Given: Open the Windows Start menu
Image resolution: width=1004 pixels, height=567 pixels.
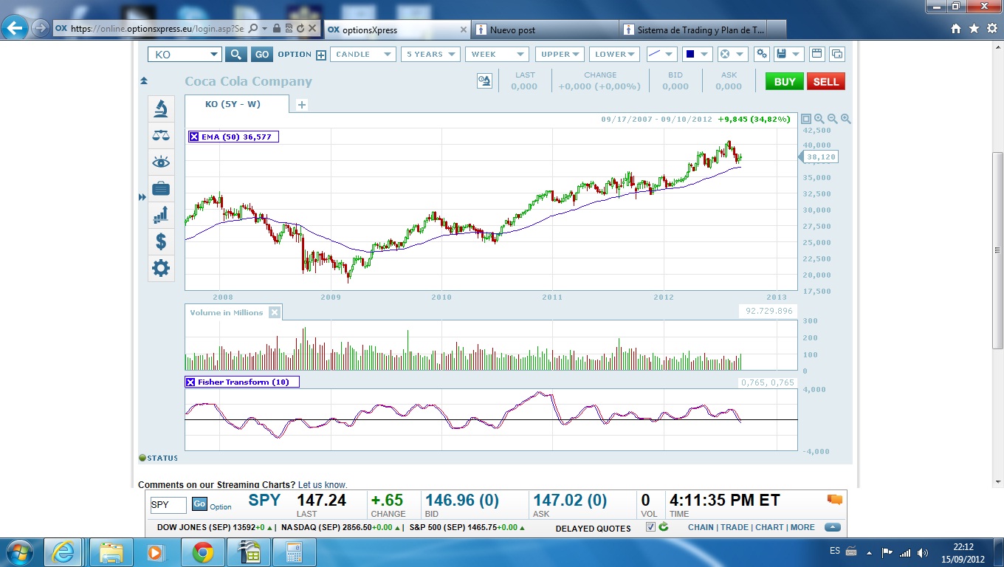Looking at the screenshot, I should click(x=18, y=552).
